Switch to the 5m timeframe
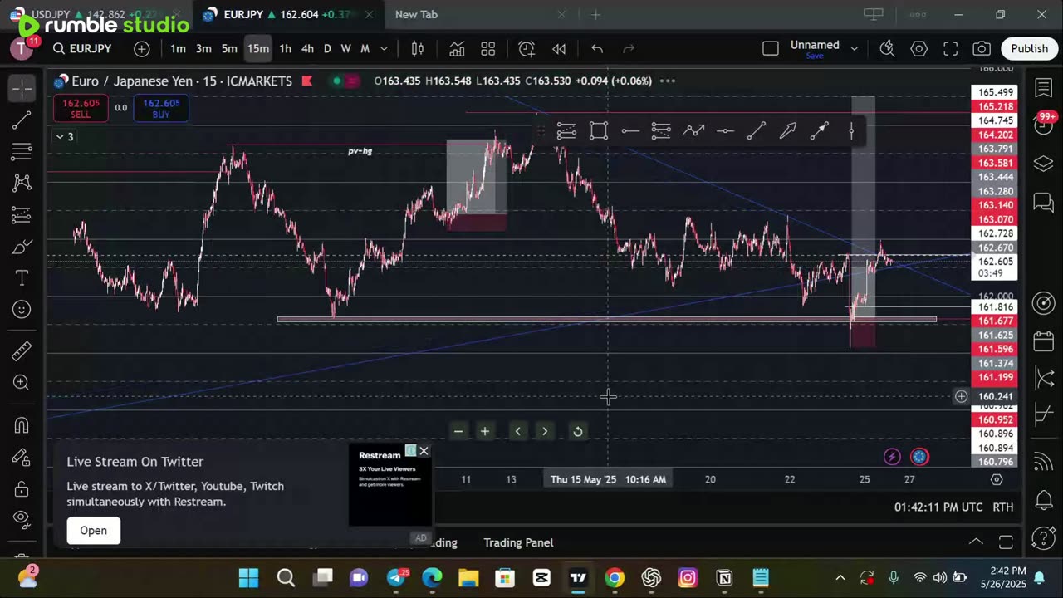 tap(229, 49)
